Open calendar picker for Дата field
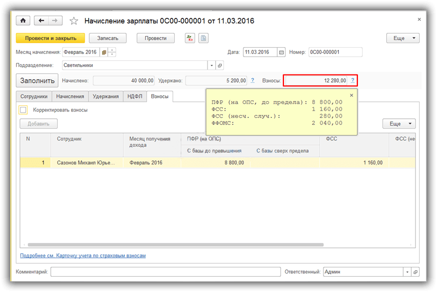Image resolution: width=437 pixels, height=292 pixels. pos(281,52)
